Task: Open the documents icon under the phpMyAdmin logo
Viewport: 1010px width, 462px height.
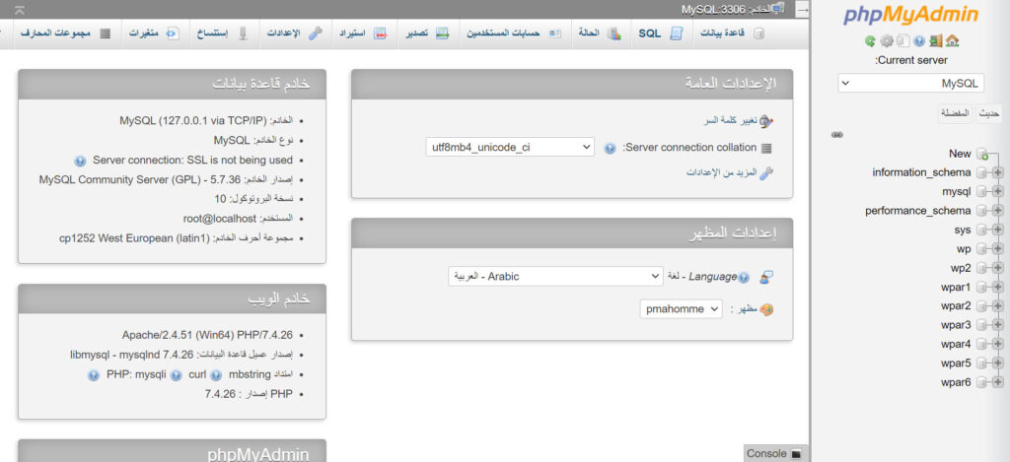Action: coord(903,41)
